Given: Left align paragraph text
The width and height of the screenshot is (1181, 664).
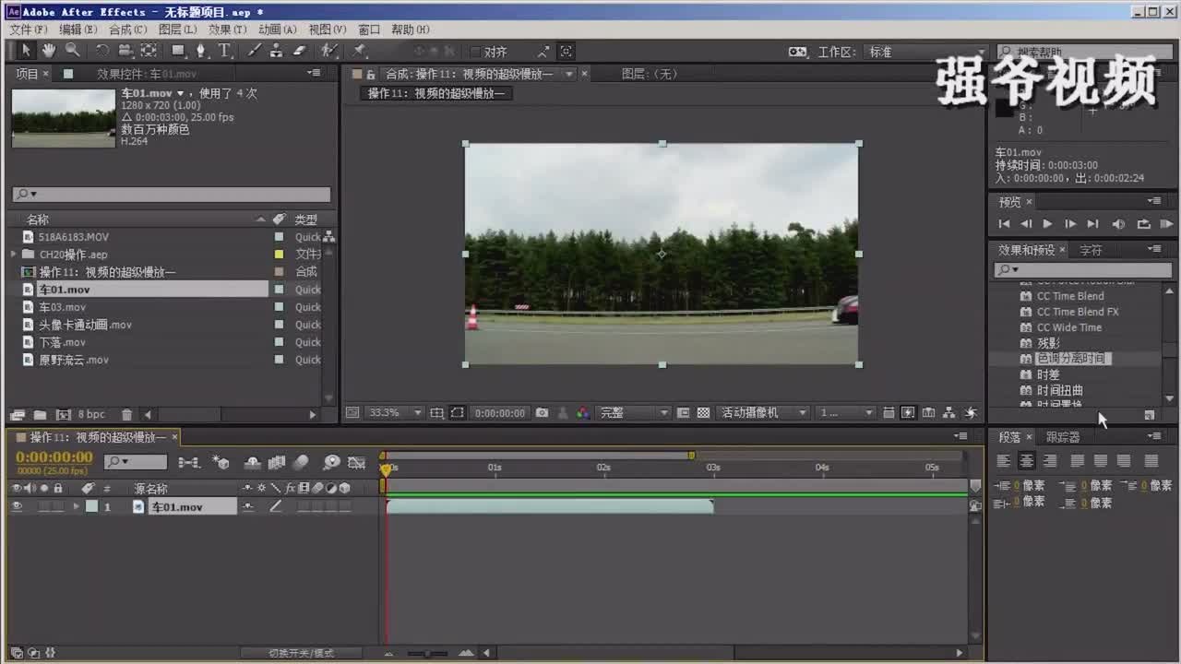Looking at the screenshot, I should coord(1004,461).
